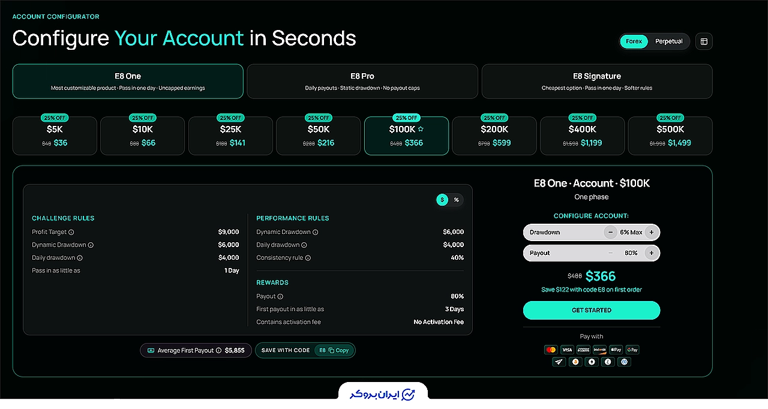The height and width of the screenshot is (409, 768).
Task: Click the Discover card payment icon
Action: click(x=599, y=350)
